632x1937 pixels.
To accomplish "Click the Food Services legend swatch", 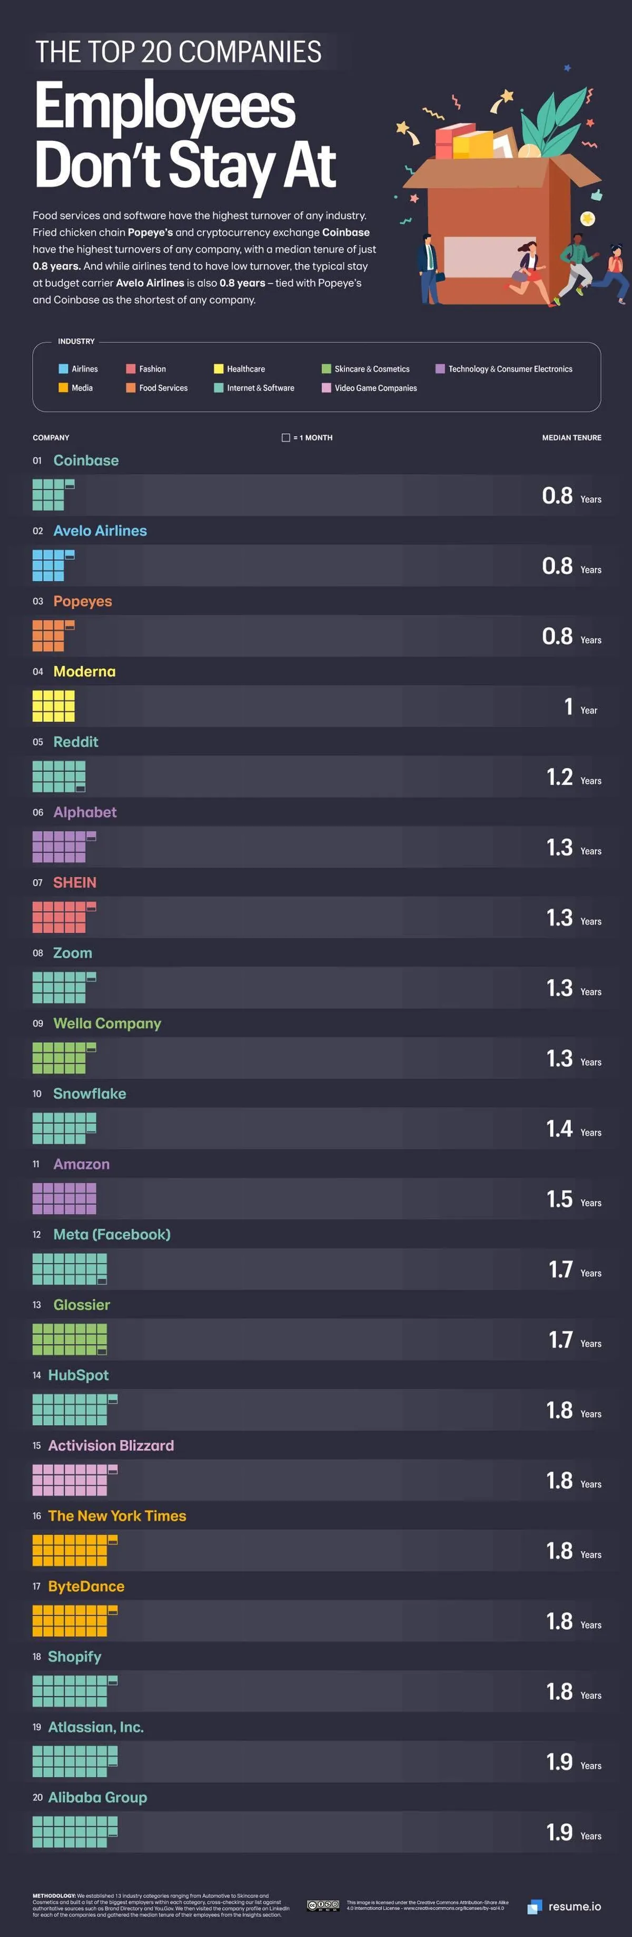I will pyautogui.click(x=131, y=388).
